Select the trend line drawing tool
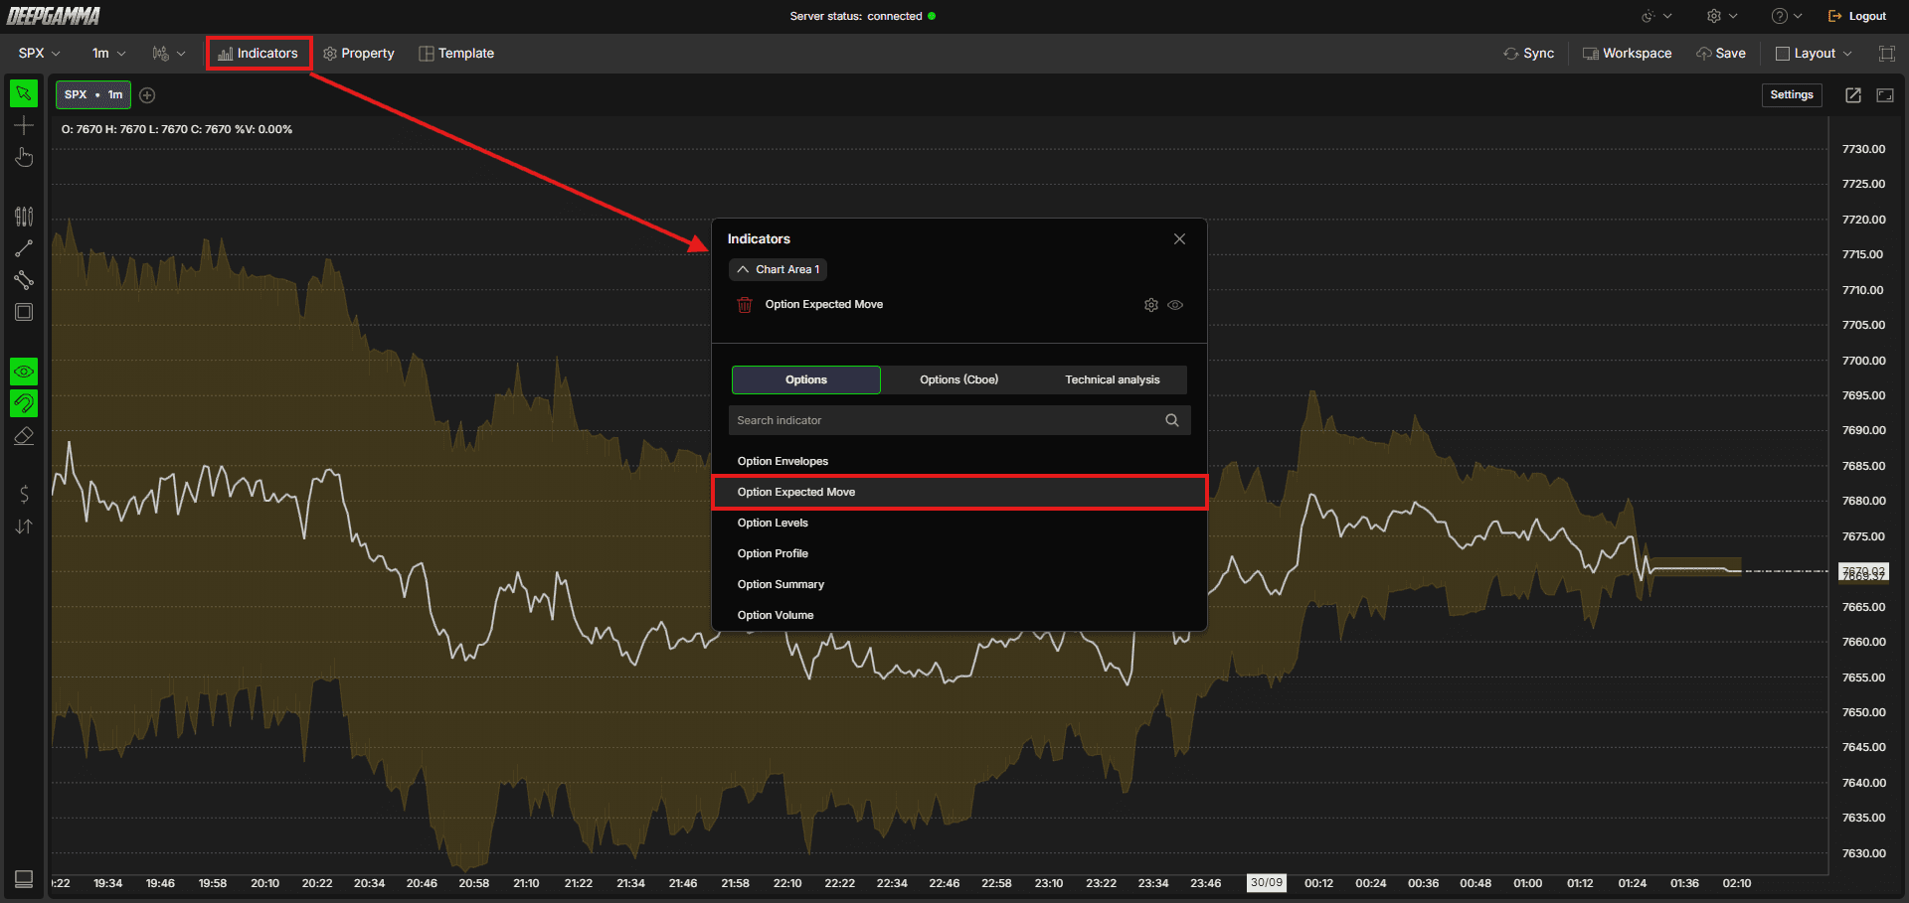The image size is (1909, 903). [x=24, y=248]
